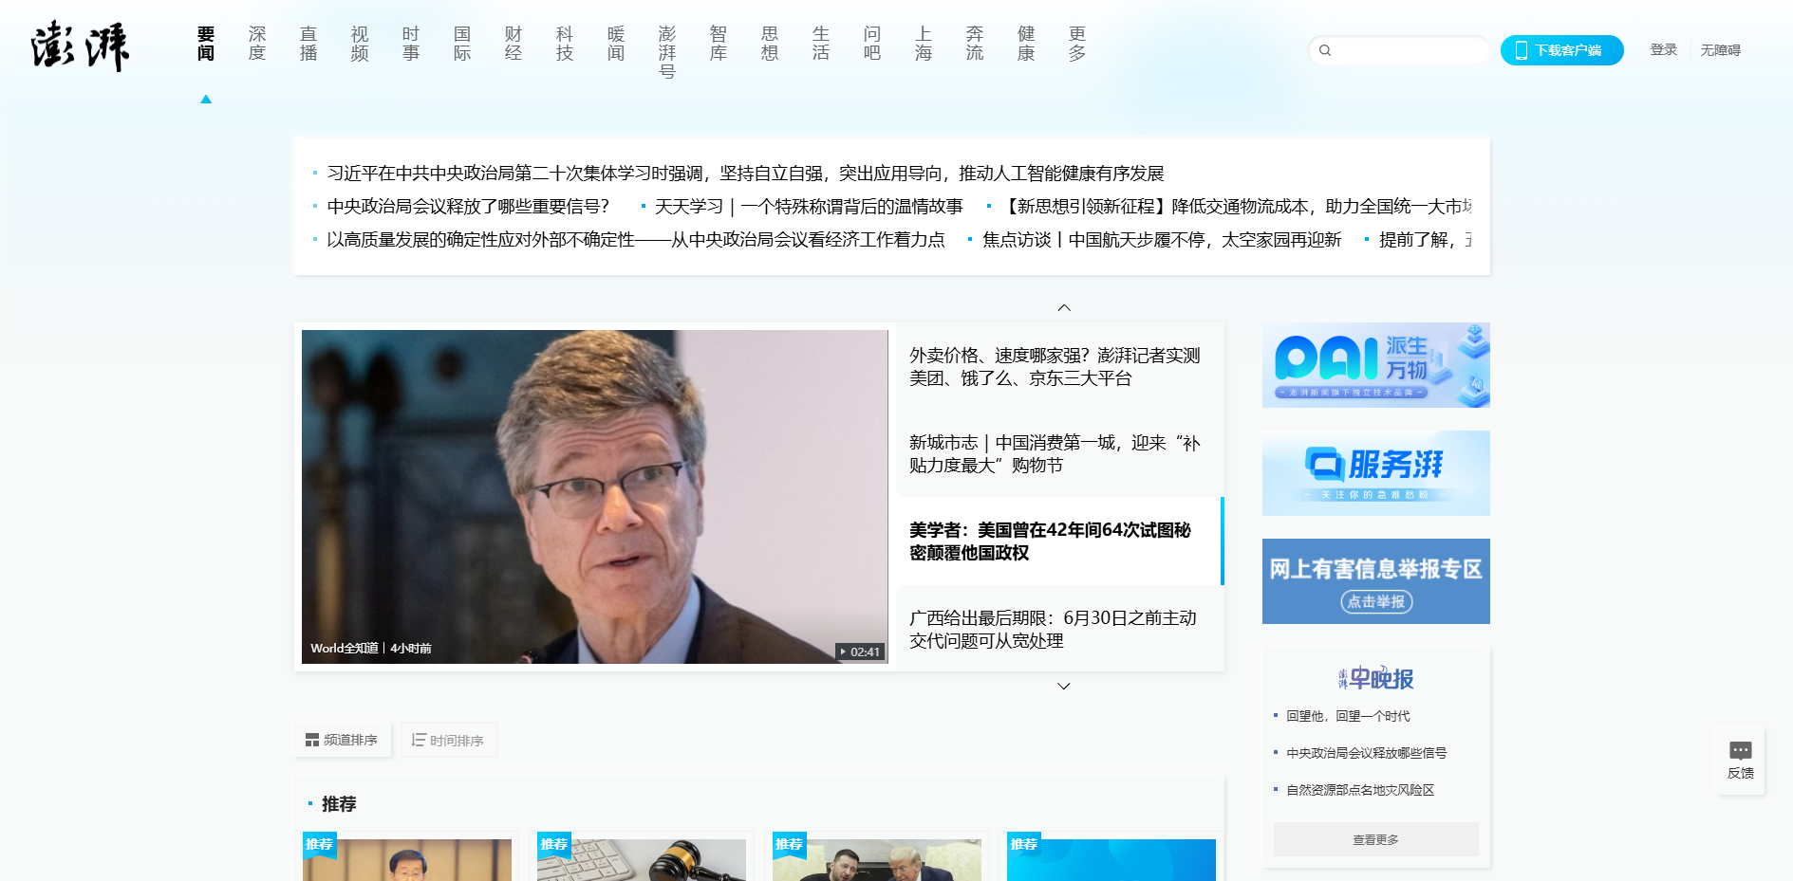Click the 登录 login link
Screen dimensions: 1793x881
pyautogui.click(x=1663, y=50)
